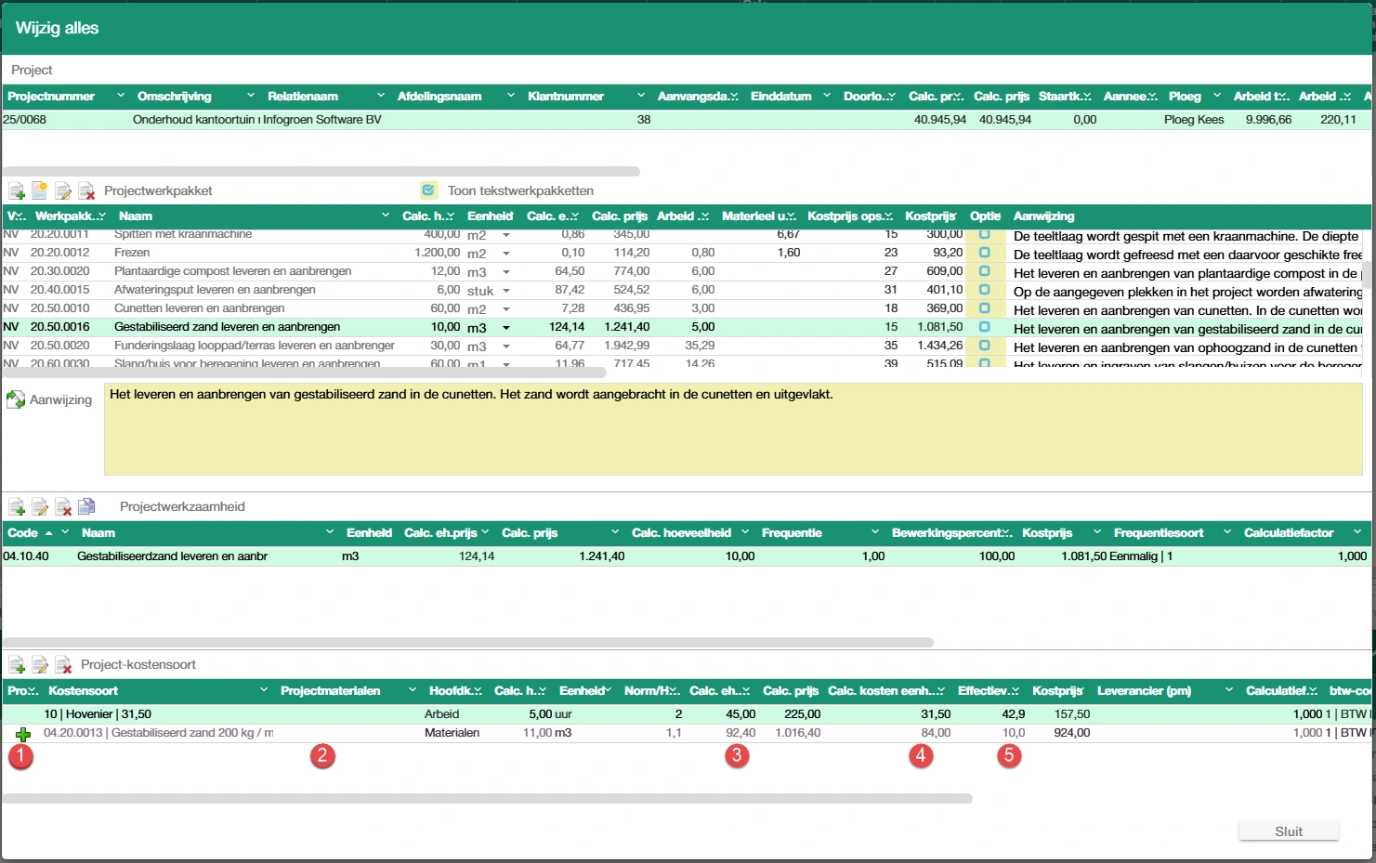The image size is (1376, 863).
Task: Click the green plus icon in materials row
Action: point(23,734)
